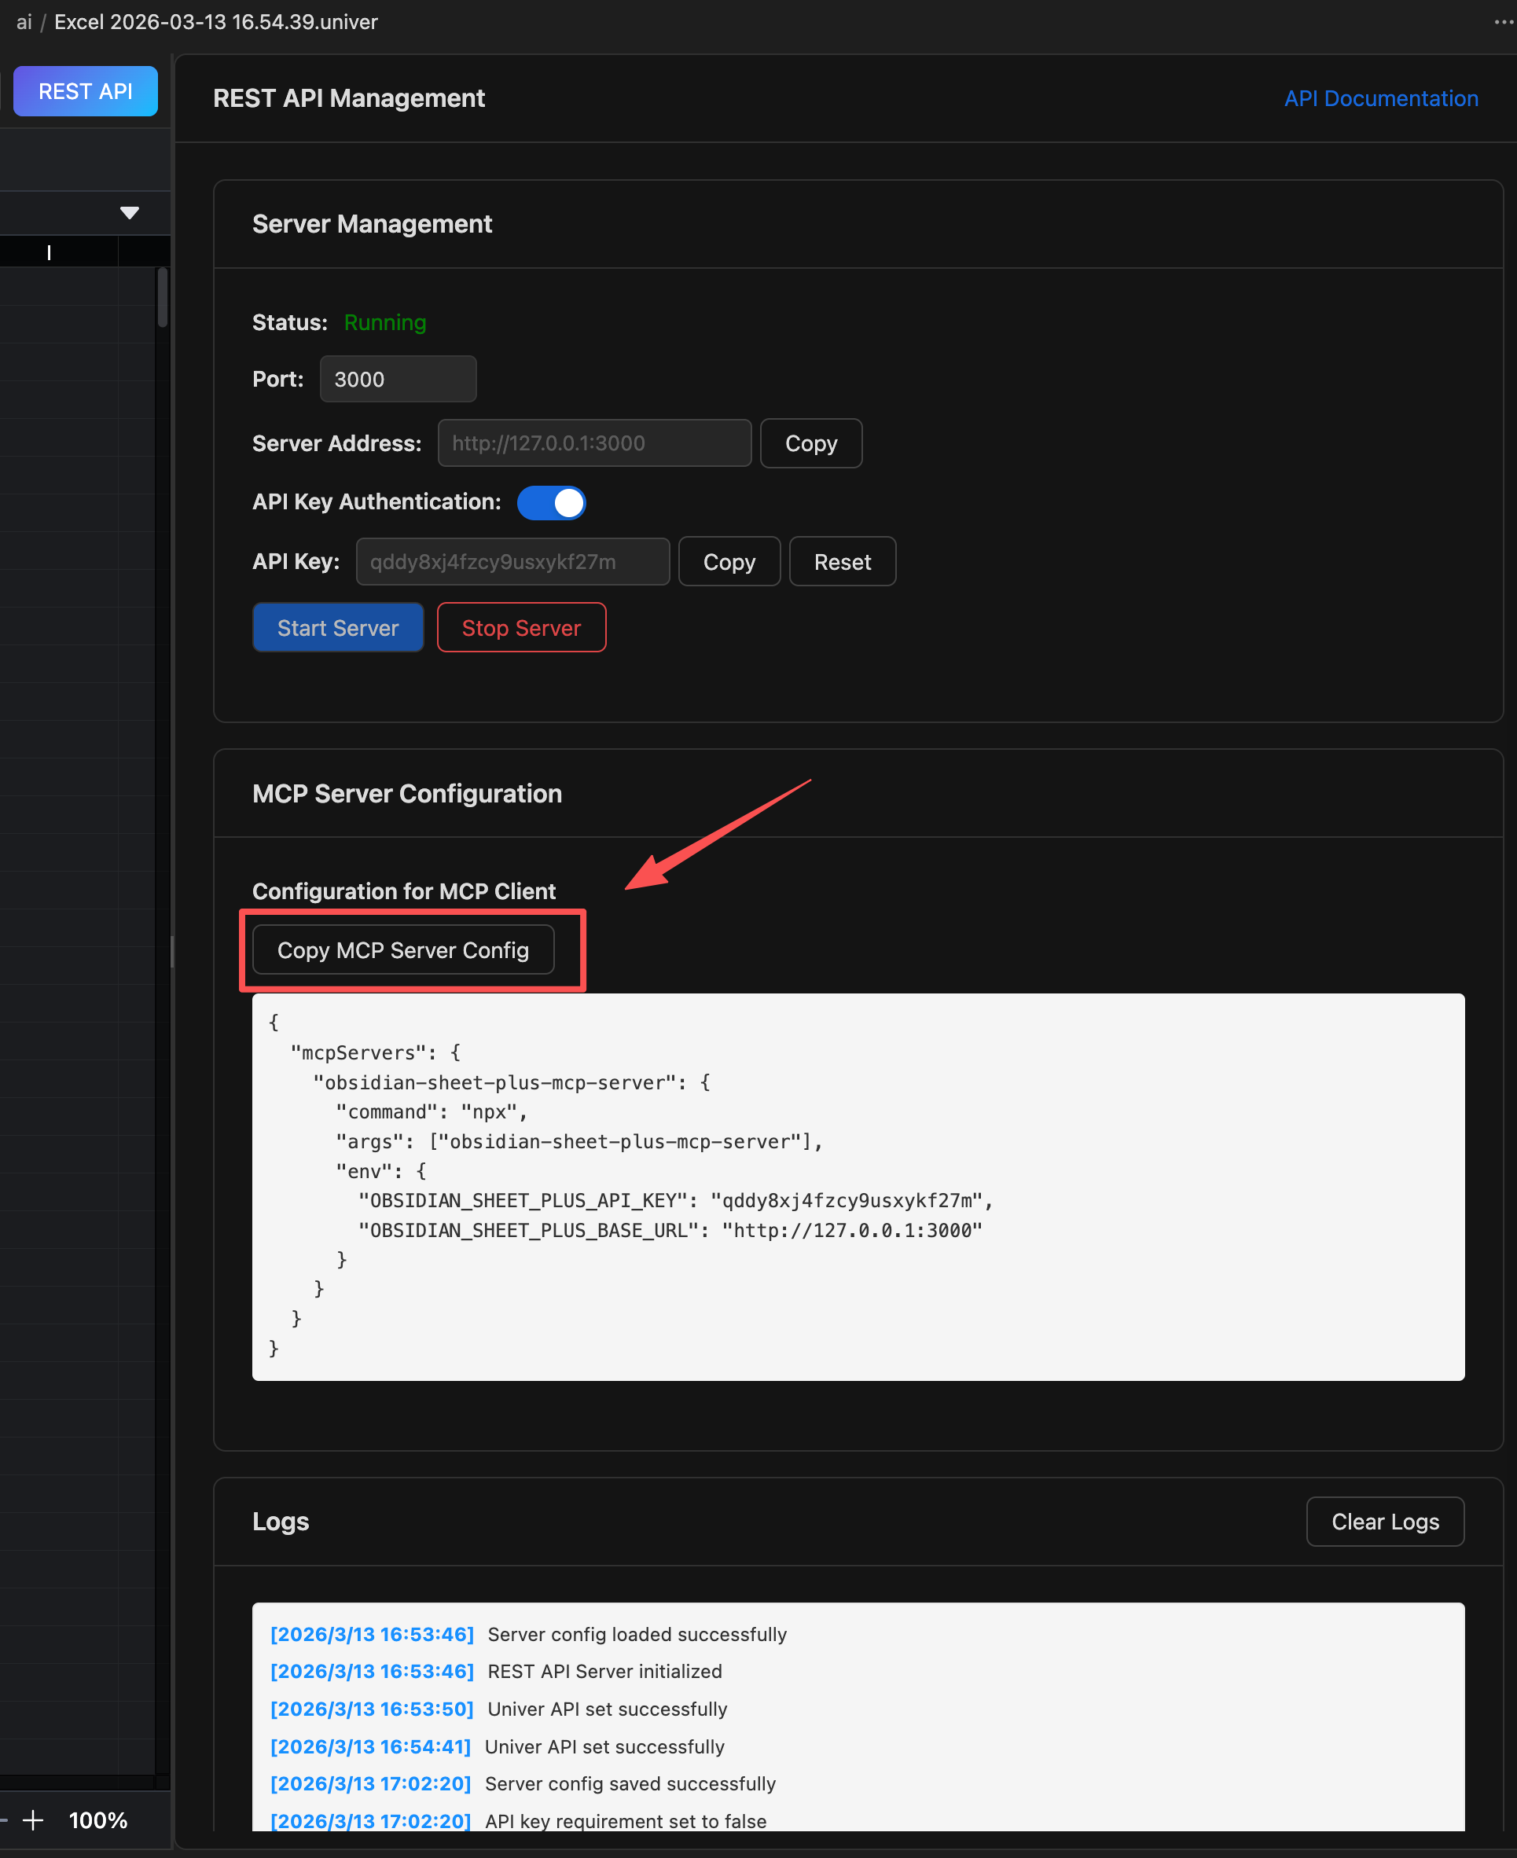Viewport: 1517px width, 1858px height.
Task: Toggle API Key Authentication switch
Action: click(552, 502)
